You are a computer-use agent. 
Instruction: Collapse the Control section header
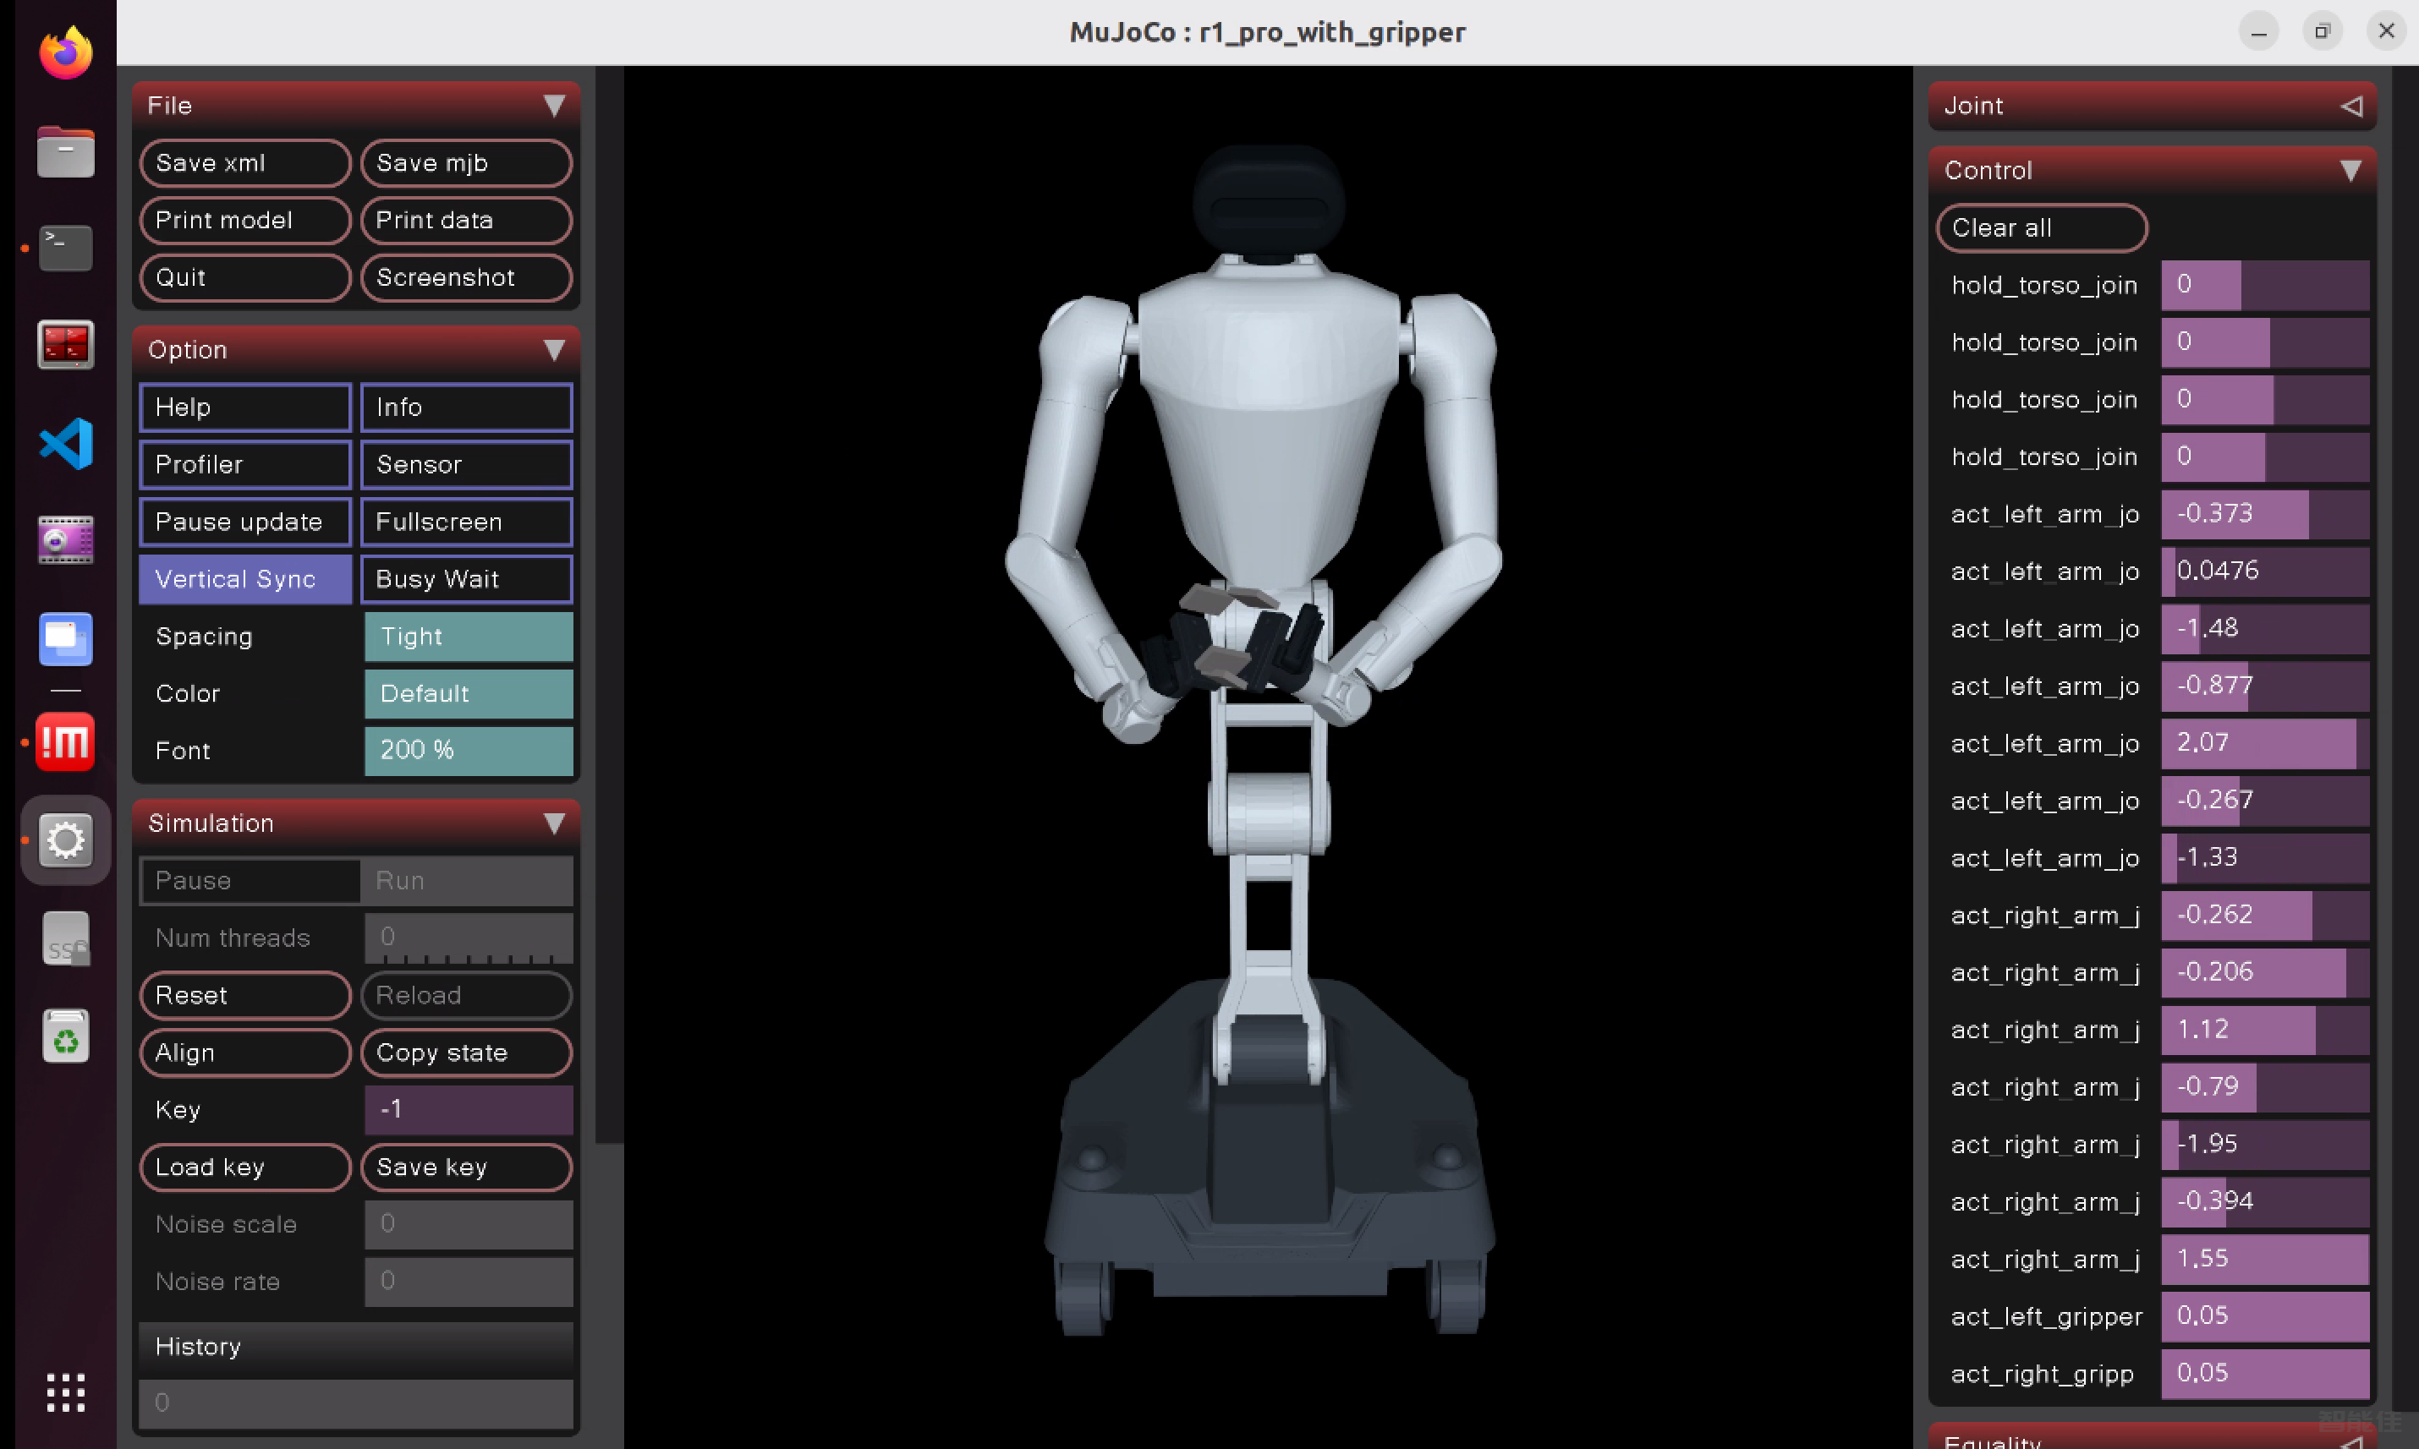point(2152,170)
